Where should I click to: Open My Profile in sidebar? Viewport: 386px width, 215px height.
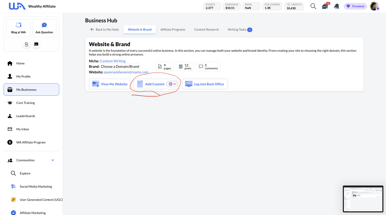(x=31, y=76)
